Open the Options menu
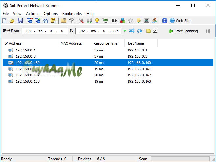 pyautogui.click(x=51, y=14)
